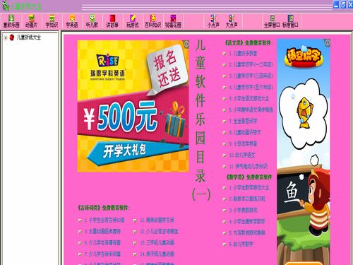Switch to 标准窗口 standard window mode

click(290, 21)
